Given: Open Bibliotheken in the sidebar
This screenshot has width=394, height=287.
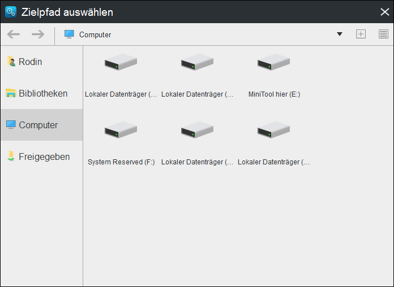Looking at the screenshot, I should pos(41,93).
